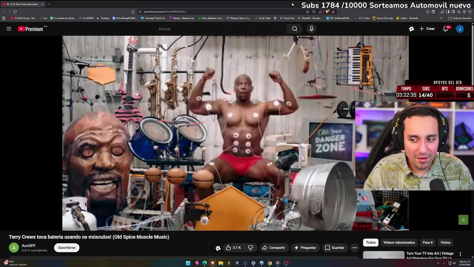Subscribe to AccOFF channel with Suscribirse

point(67,248)
